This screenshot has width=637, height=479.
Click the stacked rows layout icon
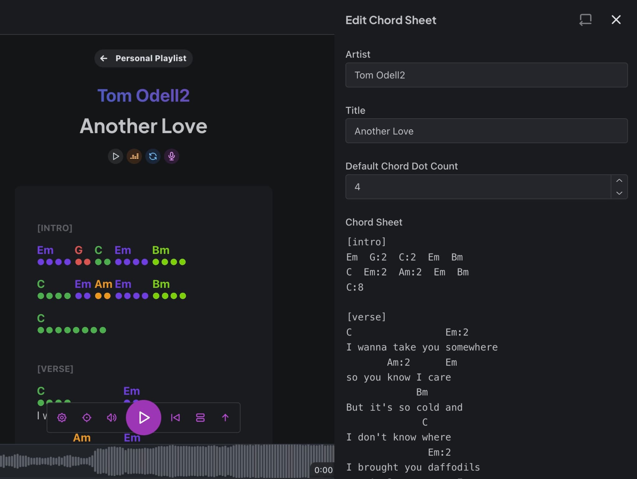pos(200,417)
